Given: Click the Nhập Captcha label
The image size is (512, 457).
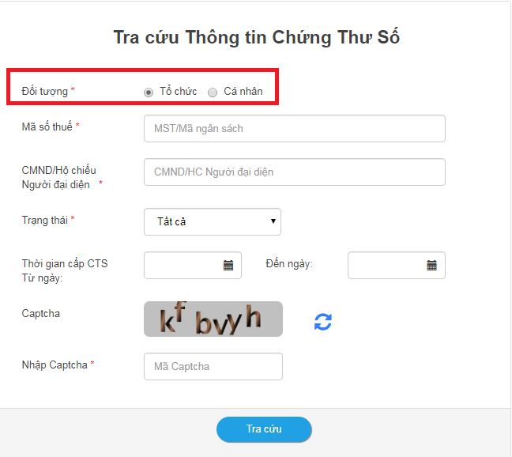Looking at the screenshot, I should click(x=55, y=364).
